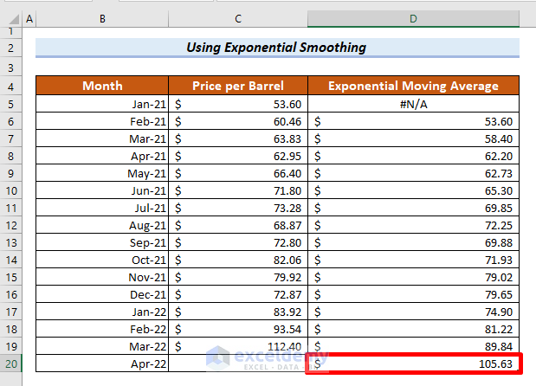Viewport: 536px width, 386px height.
Task: Select the Nov-21 month cell
Action: [x=102, y=277]
